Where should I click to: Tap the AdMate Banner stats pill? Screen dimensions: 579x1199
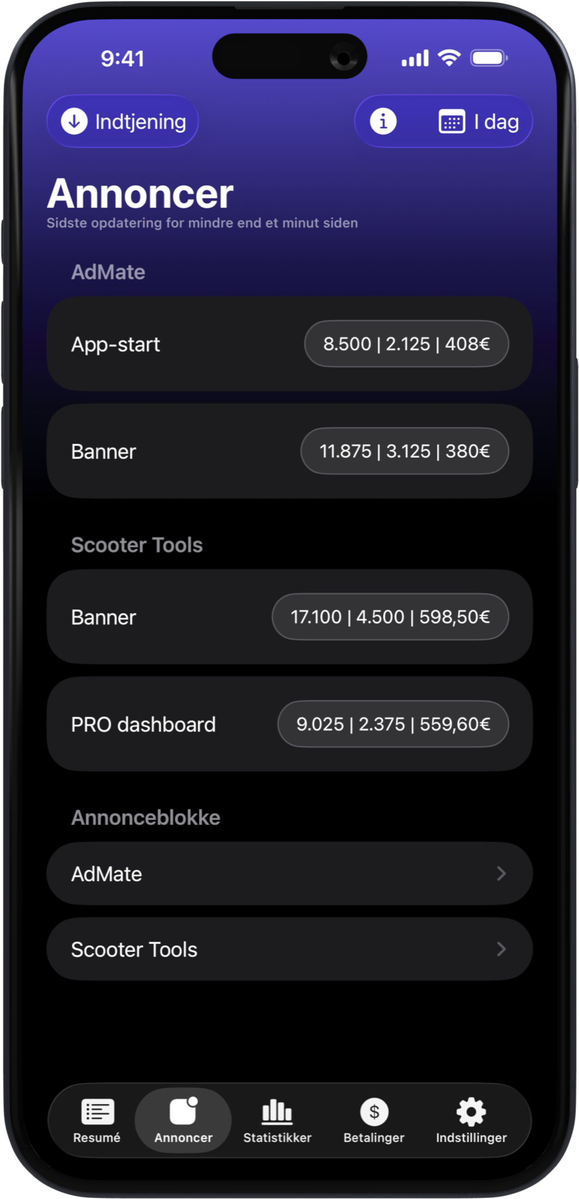(404, 451)
